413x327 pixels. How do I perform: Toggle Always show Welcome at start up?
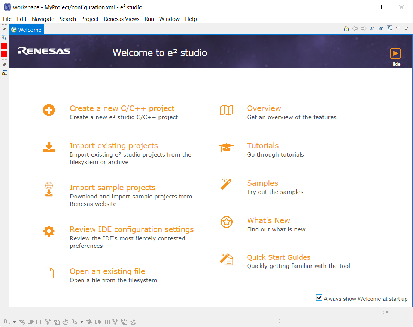[x=319, y=298]
